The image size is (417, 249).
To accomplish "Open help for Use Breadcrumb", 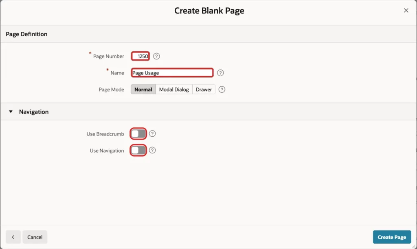I will (x=152, y=134).
